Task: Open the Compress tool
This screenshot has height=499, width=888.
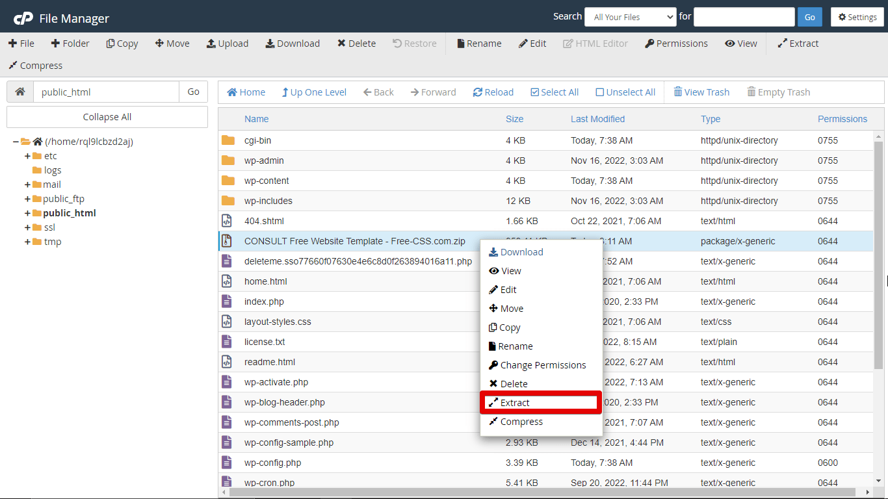Action: pyautogui.click(x=34, y=65)
